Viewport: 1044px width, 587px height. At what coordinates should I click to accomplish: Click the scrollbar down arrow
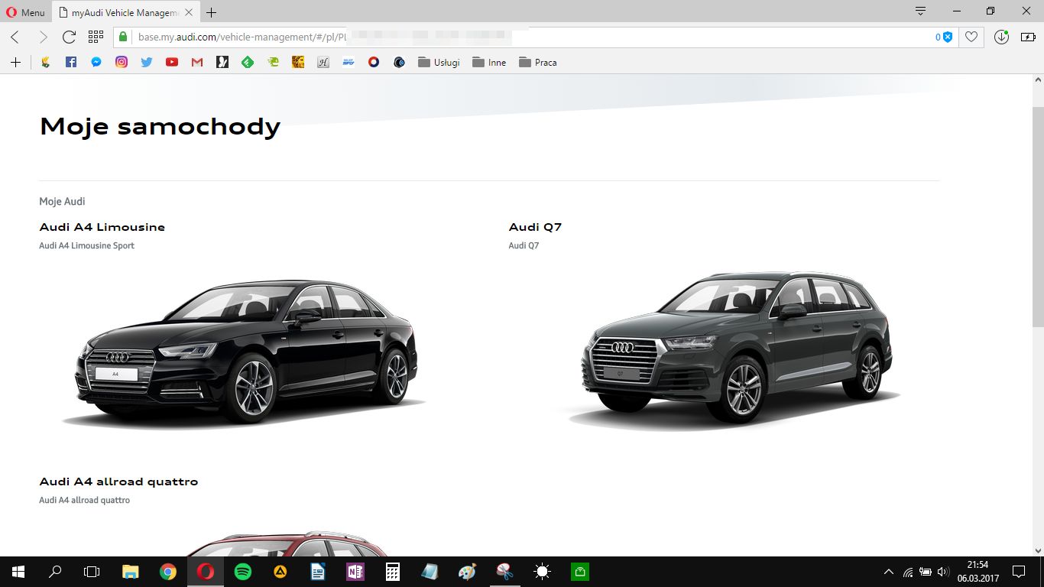point(1038,550)
